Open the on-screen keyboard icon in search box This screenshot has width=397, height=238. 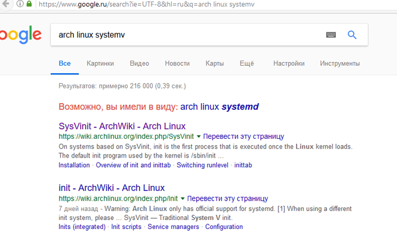click(x=331, y=35)
